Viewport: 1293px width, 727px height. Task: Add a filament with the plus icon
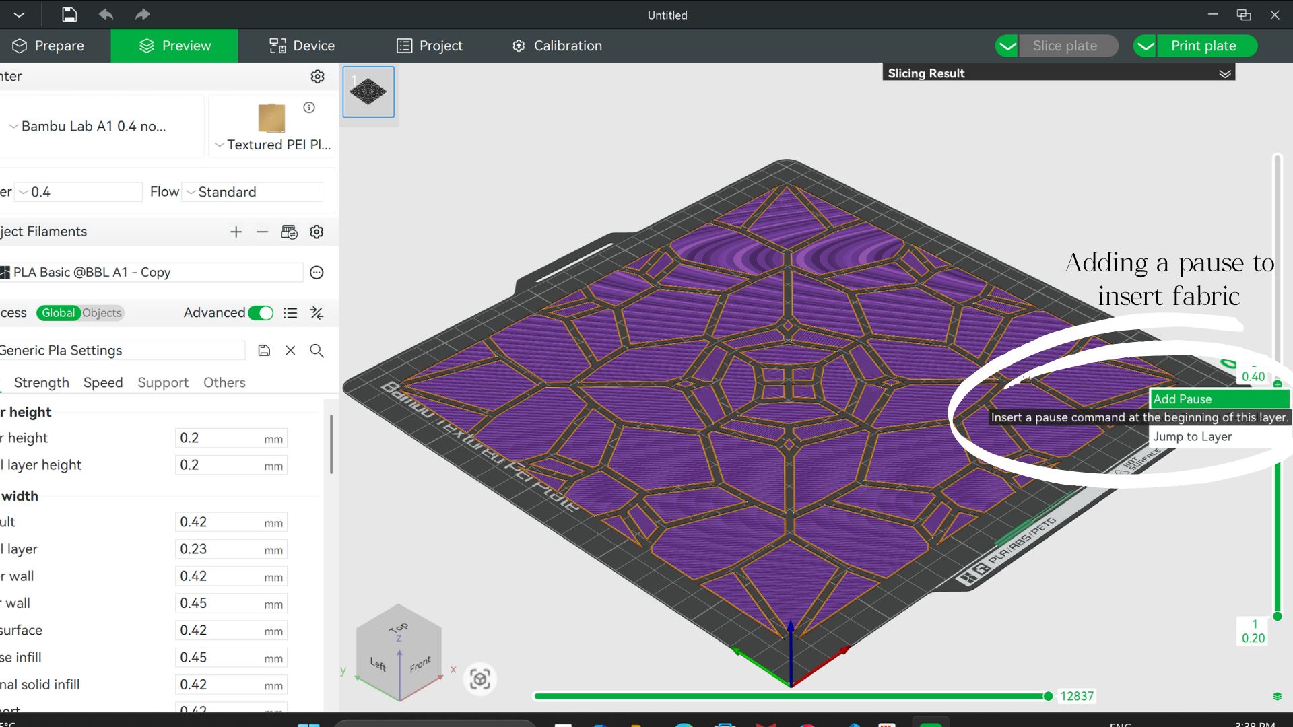pyautogui.click(x=236, y=232)
